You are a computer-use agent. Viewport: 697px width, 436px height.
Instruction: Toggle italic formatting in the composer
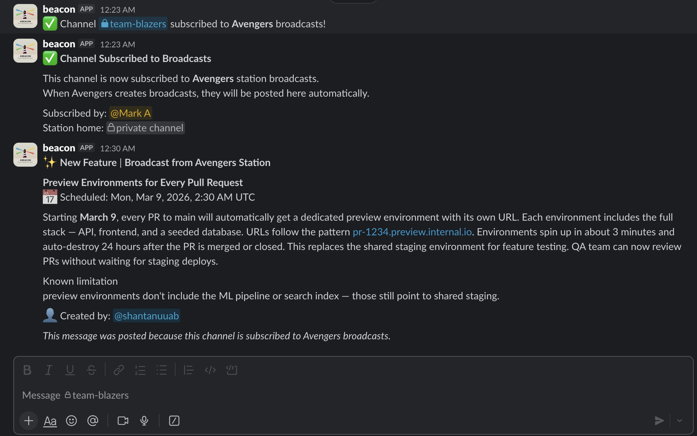coord(49,370)
